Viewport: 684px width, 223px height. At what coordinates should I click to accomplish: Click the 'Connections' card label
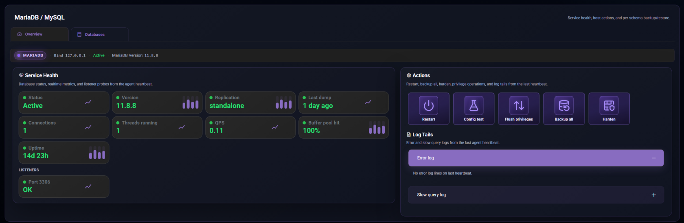pos(42,123)
